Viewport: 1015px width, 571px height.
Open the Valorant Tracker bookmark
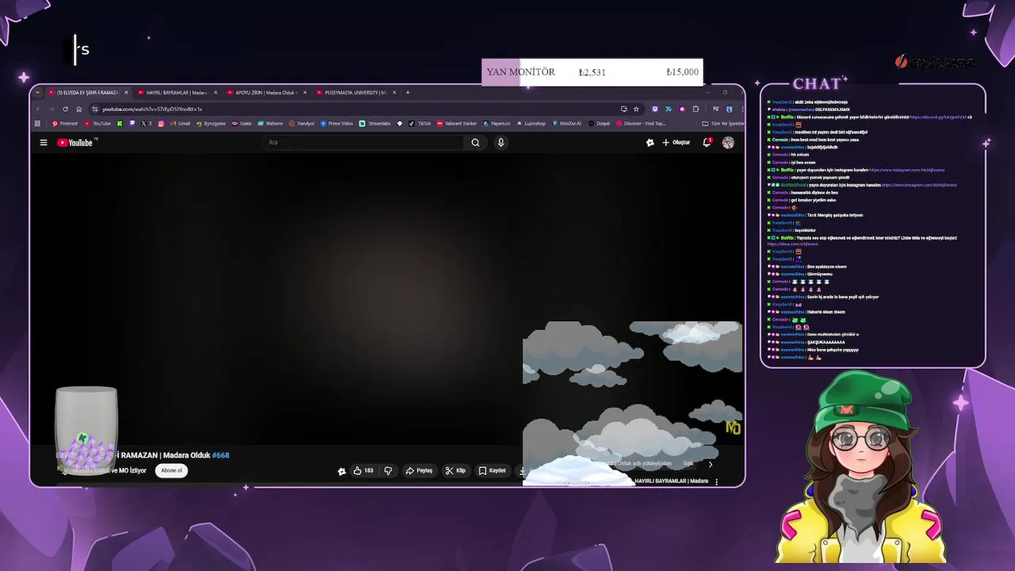click(457, 123)
